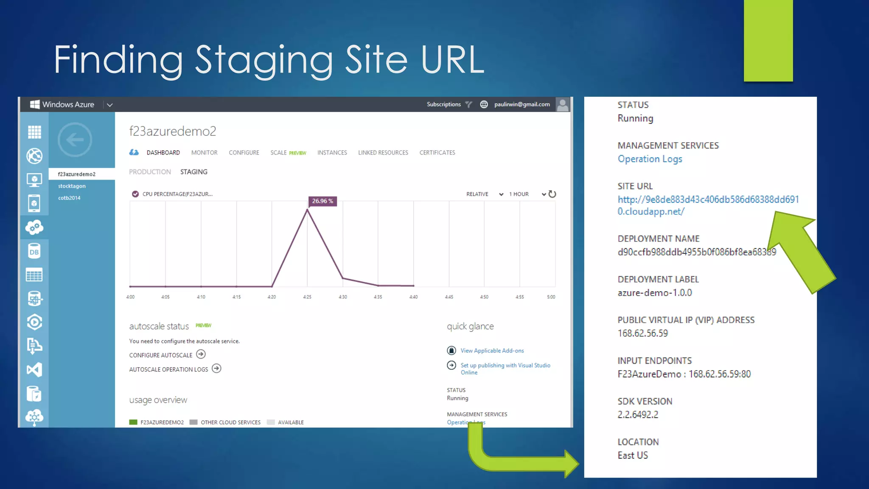This screenshot has width=869, height=489.
Task: Click the back arrow circle button
Action: [x=75, y=140]
